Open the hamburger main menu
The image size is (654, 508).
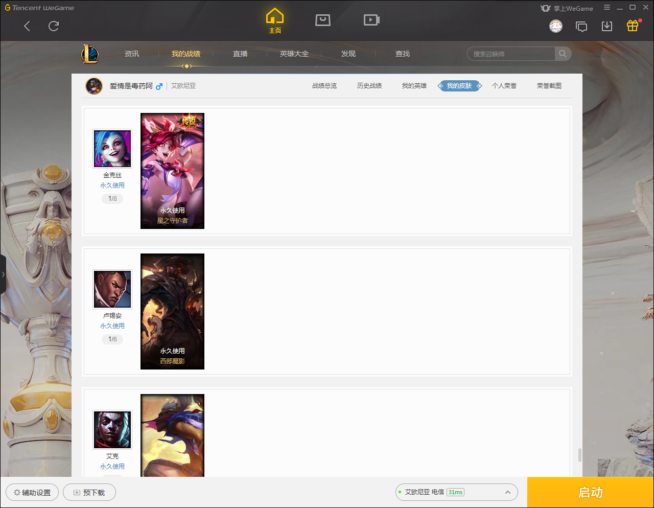[607, 8]
